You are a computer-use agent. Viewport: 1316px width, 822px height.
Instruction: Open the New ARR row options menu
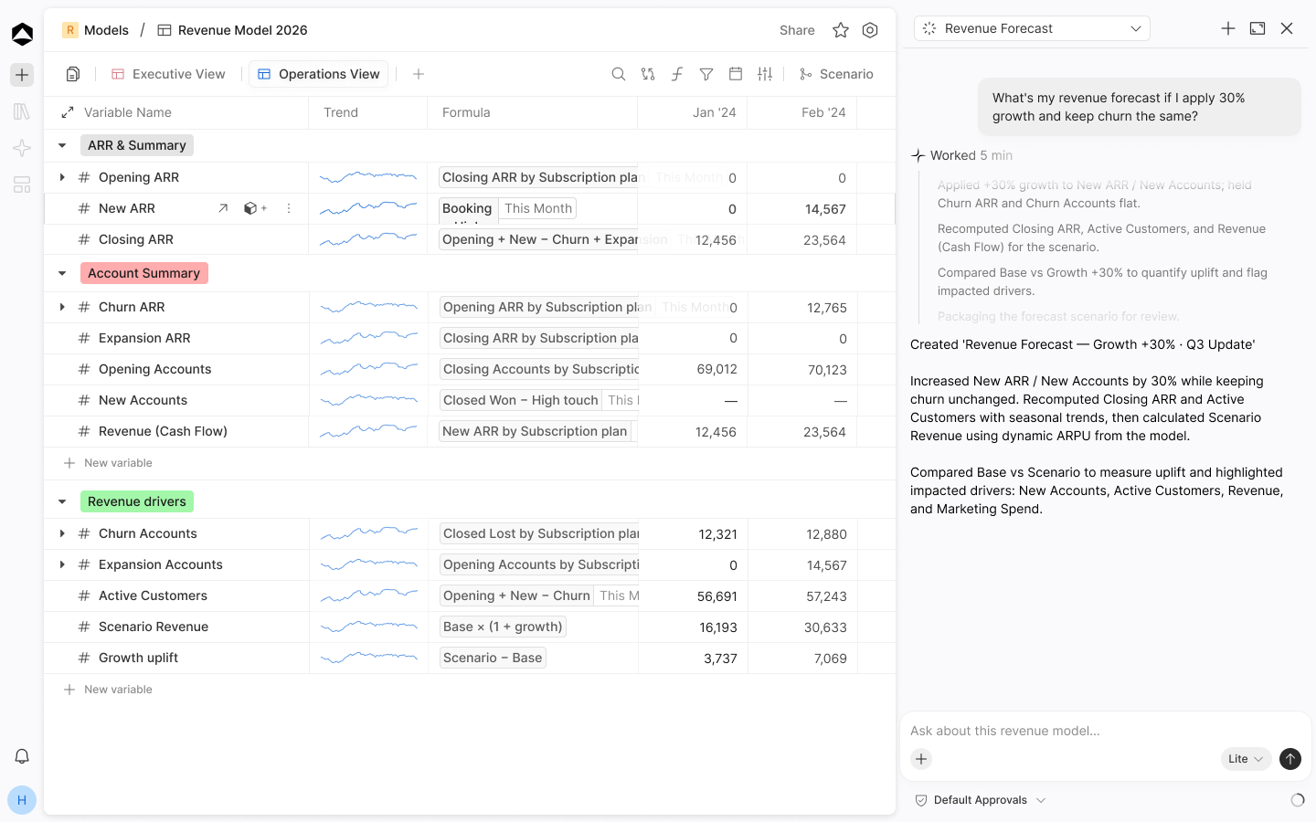pyautogui.click(x=289, y=208)
